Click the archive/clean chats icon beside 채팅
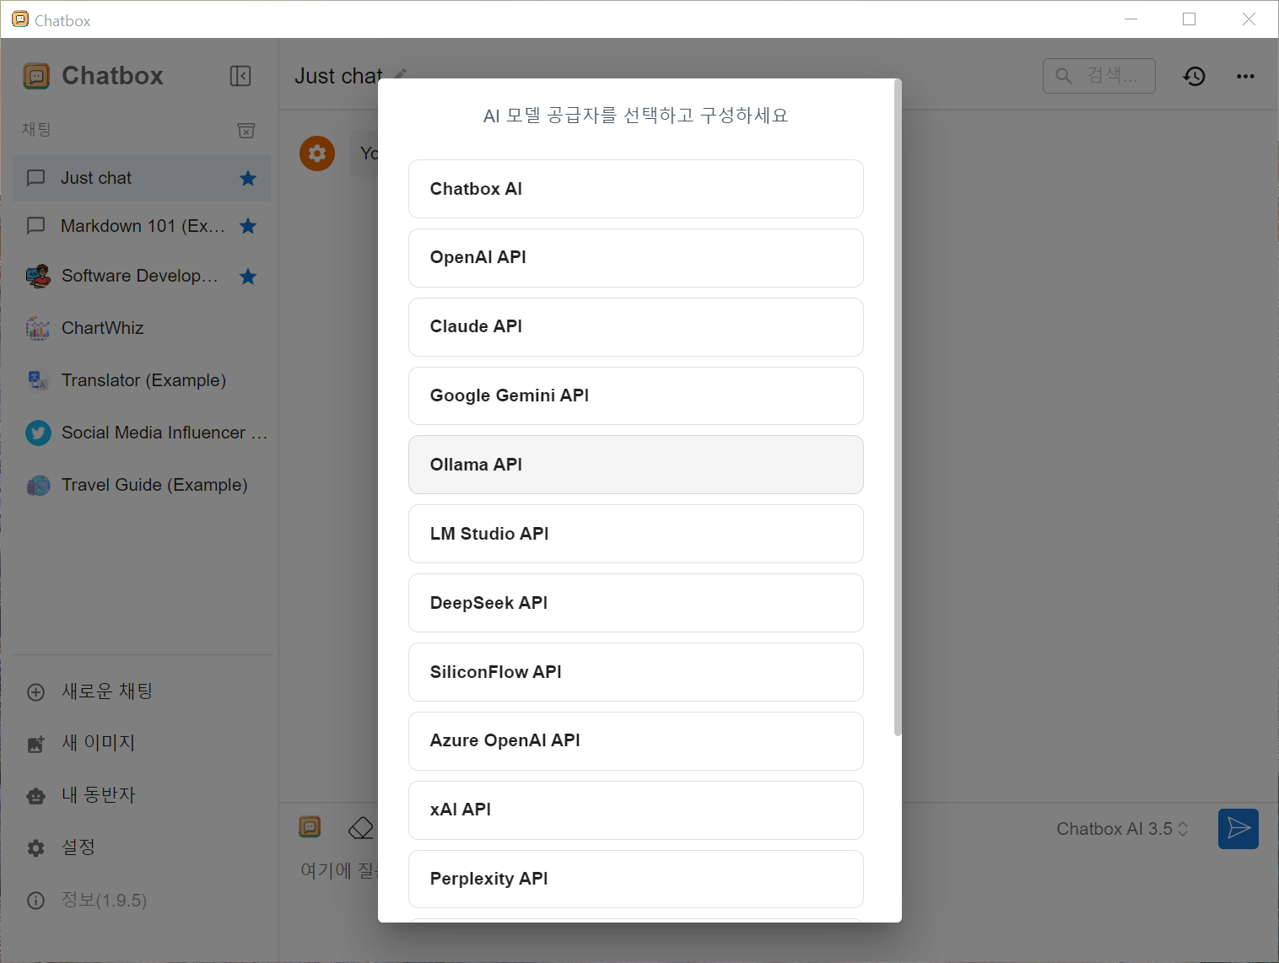Viewport: 1279px width, 963px height. pos(246,130)
